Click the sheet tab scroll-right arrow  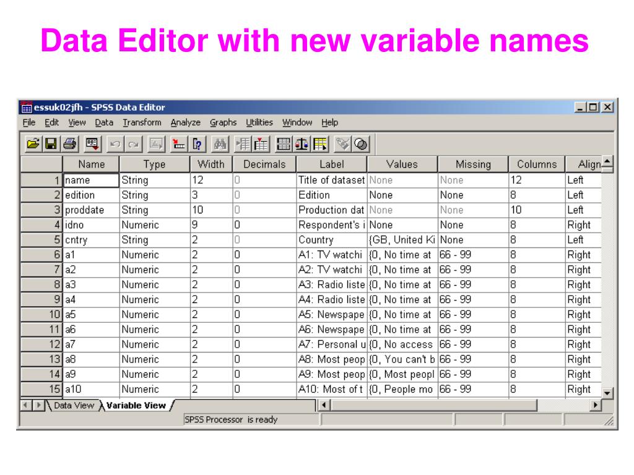click(38, 404)
